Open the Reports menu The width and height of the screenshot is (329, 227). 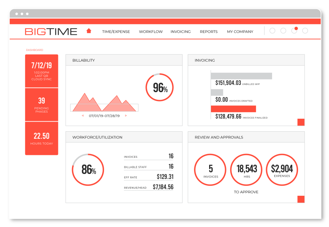(x=209, y=32)
